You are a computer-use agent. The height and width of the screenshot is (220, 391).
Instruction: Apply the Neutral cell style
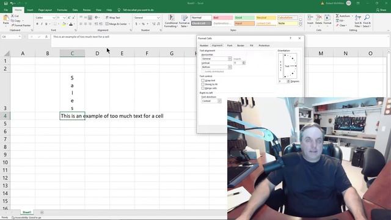(x=266, y=18)
